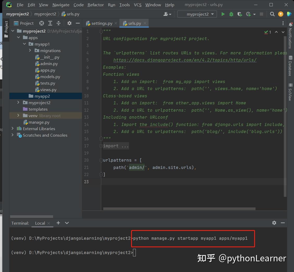The height and width of the screenshot is (272, 294).
Task: Hide the Project panel minus icon
Action: coord(78,23)
